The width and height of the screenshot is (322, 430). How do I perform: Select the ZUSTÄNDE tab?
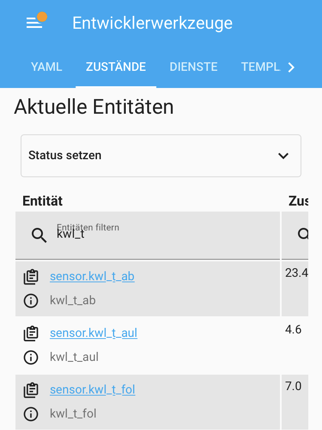(116, 67)
